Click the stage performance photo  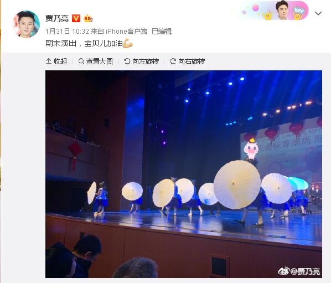[x=184, y=174]
